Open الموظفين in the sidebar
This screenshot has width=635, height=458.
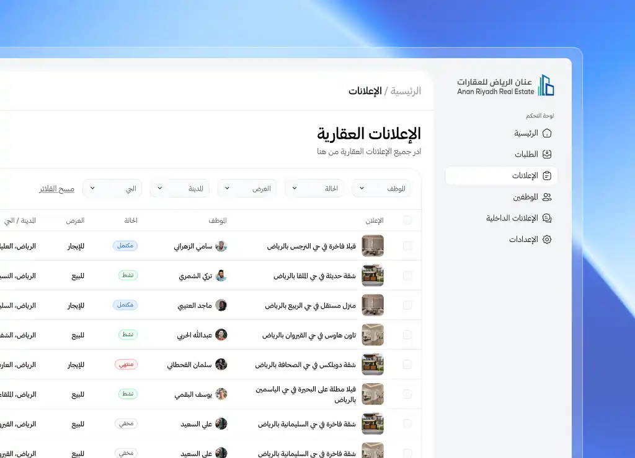click(x=501, y=197)
